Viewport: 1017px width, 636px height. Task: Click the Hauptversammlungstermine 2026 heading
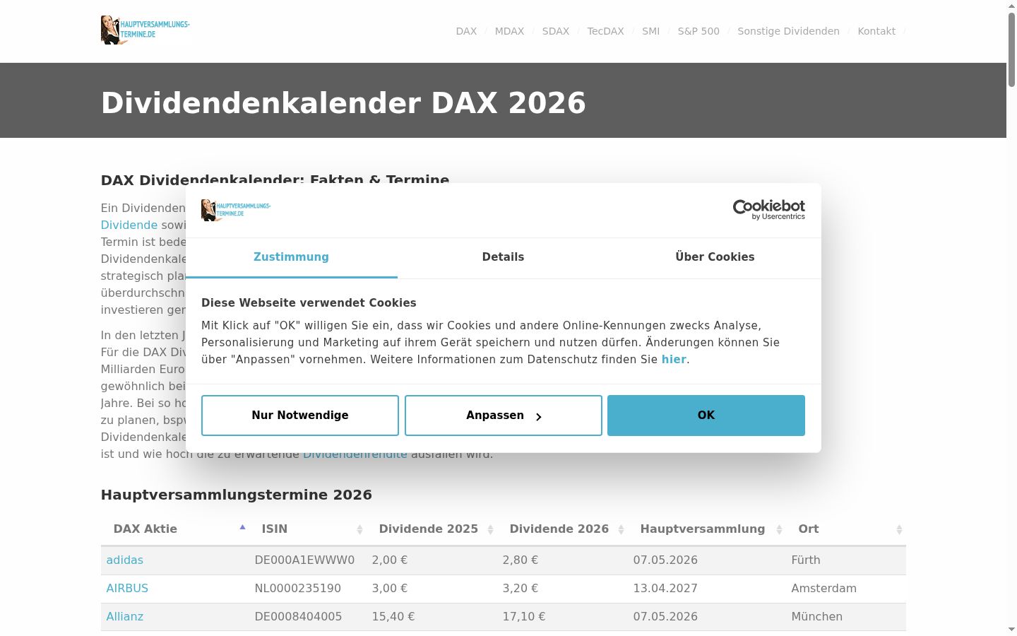[237, 495]
